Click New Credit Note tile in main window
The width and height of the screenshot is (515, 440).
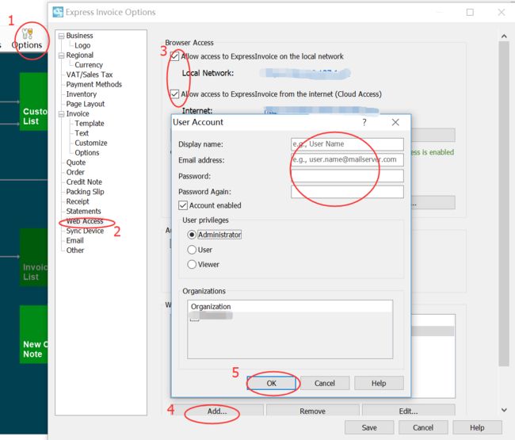(x=33, y=335)
